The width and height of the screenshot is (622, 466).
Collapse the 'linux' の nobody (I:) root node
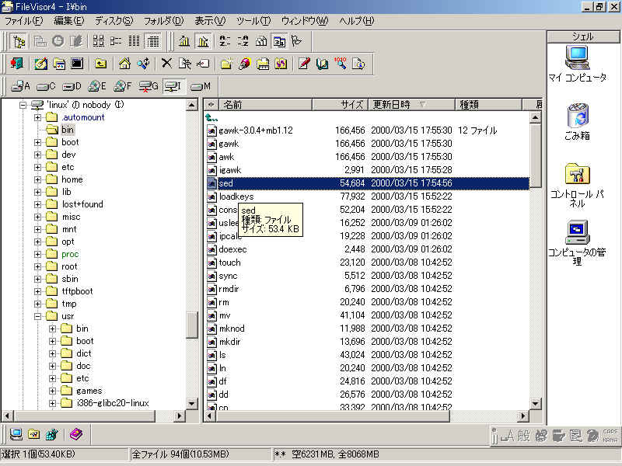[x=23, y=105]
